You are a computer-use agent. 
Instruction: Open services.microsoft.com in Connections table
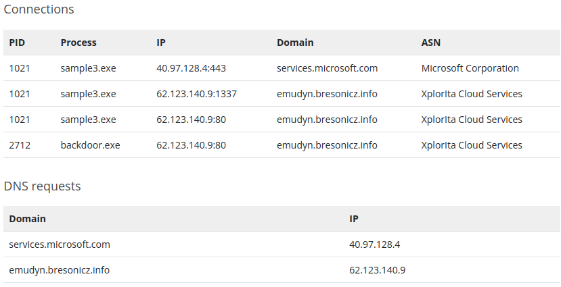(x=327, y=68)
